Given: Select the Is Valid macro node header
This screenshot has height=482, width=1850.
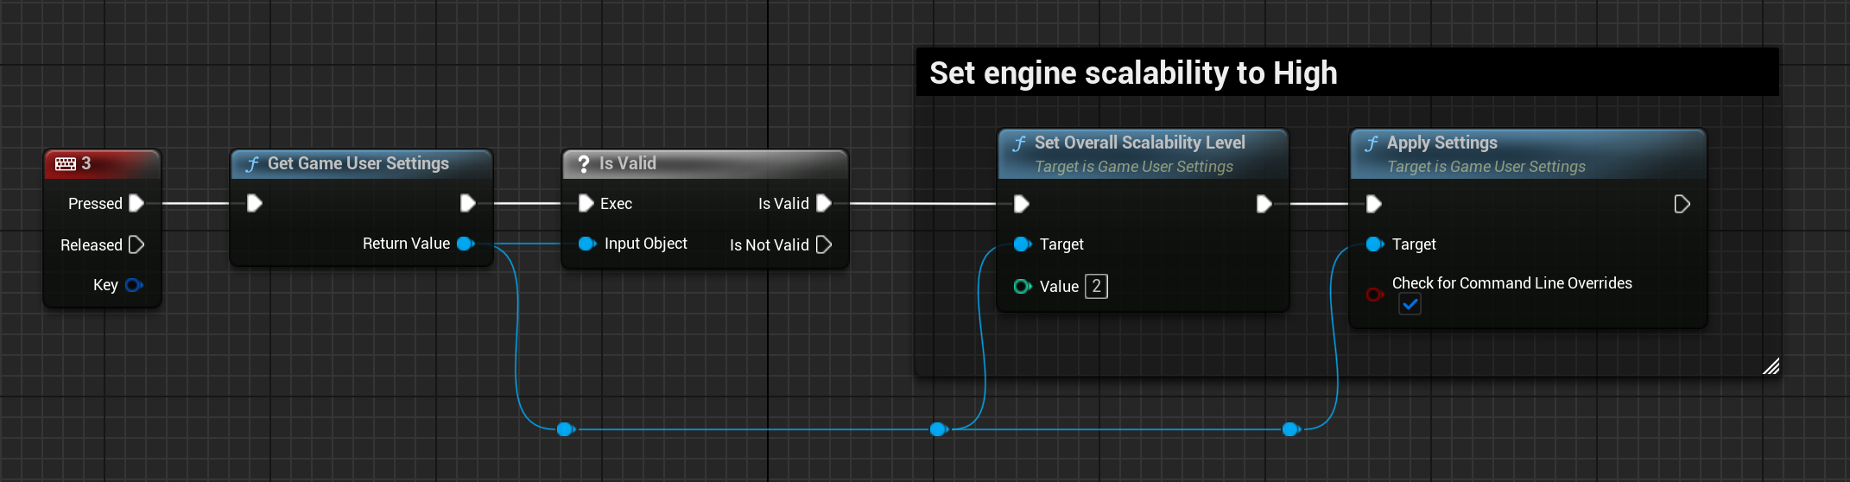Looking at the screenshot, I should pyautogui.click(x=706, y=164).
